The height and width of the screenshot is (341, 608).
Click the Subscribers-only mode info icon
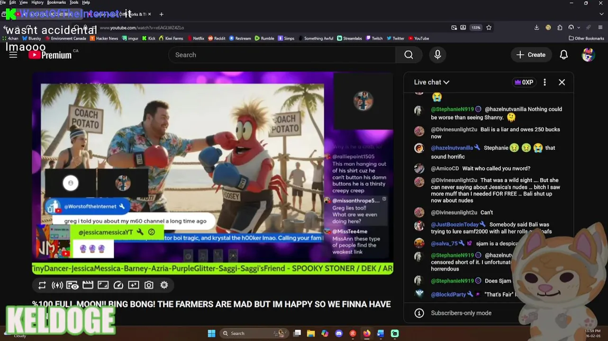click(x=419, y=313)
